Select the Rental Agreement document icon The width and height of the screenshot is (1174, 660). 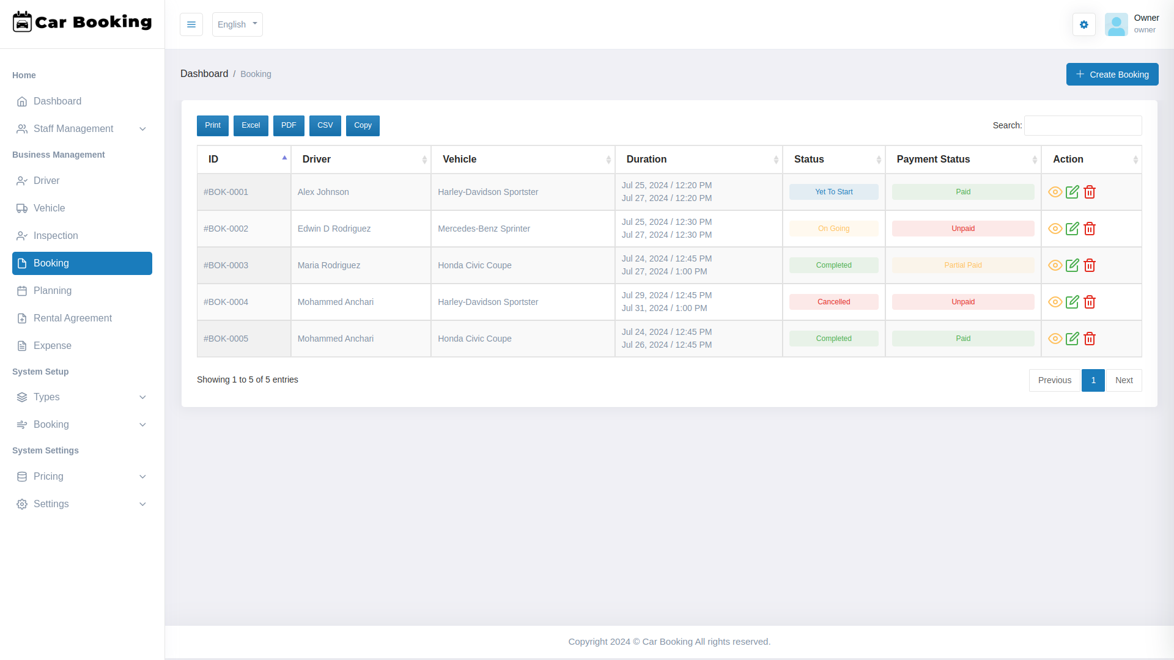[22, 318]
